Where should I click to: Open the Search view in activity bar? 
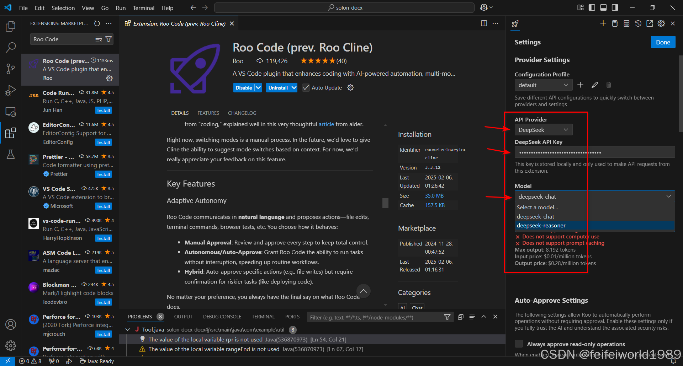[x=11, y=47]
